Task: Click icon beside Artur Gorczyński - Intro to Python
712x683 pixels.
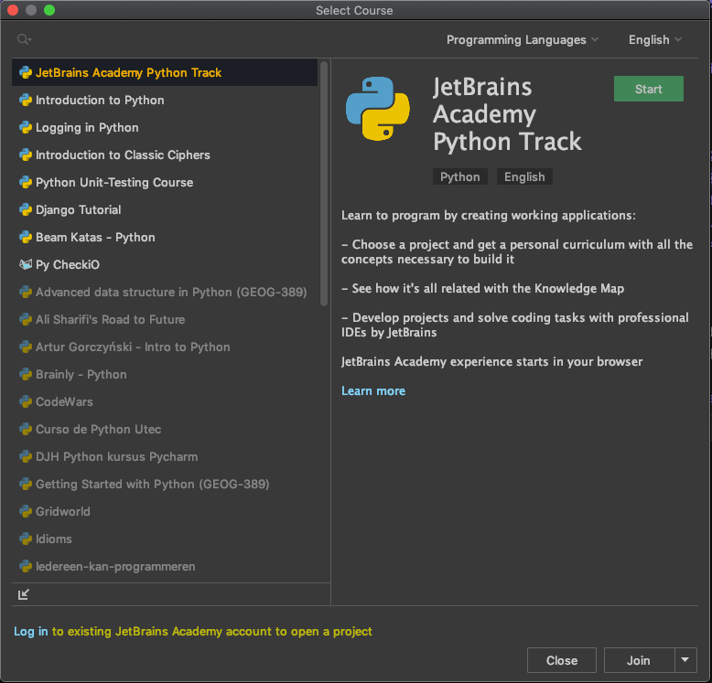Action: [x=26, y=347]
